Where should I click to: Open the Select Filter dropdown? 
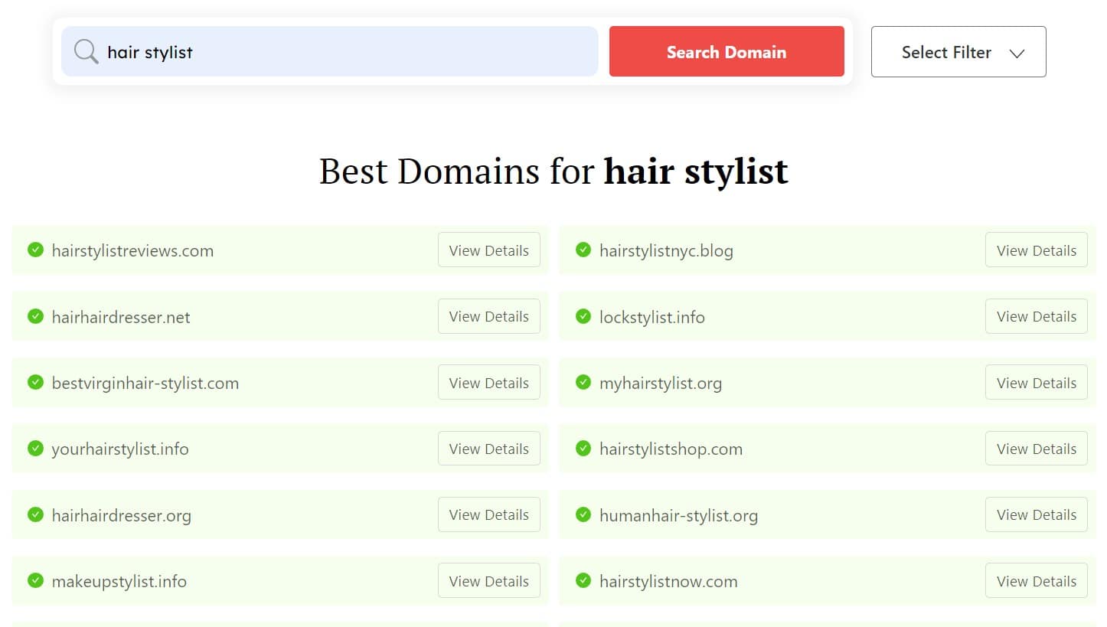tap(958, 52)
